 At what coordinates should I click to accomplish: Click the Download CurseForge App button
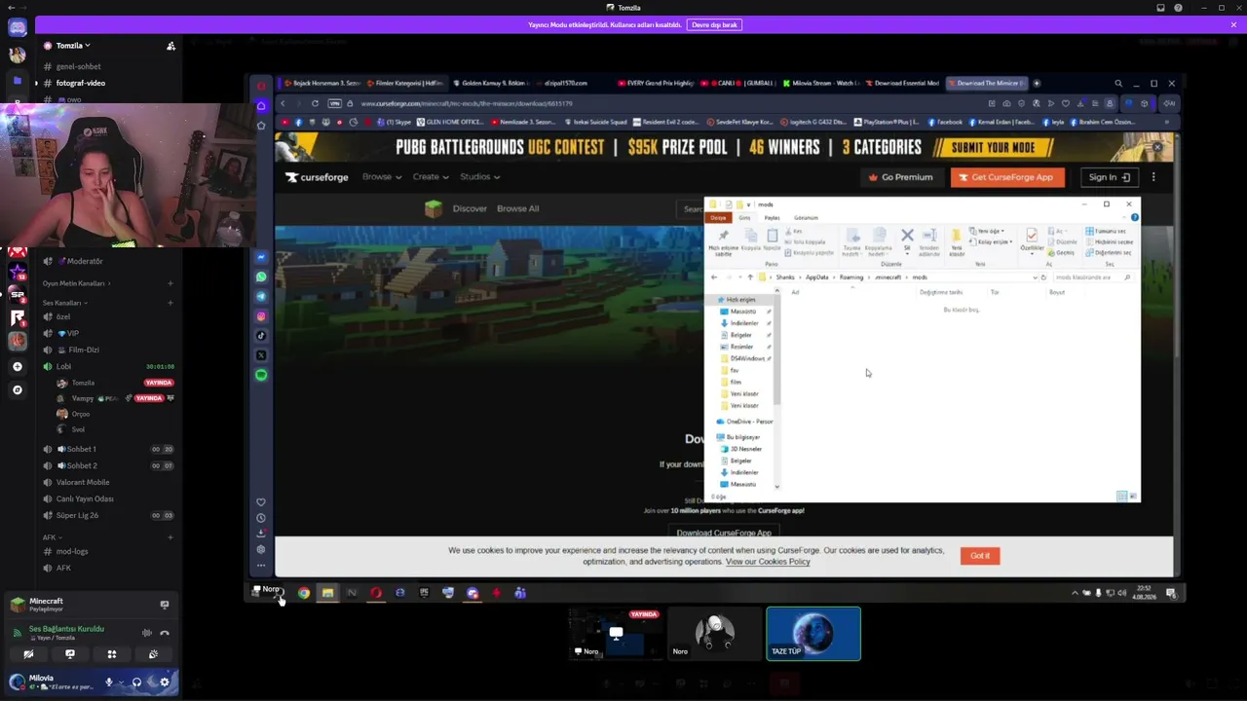point(724,533)
